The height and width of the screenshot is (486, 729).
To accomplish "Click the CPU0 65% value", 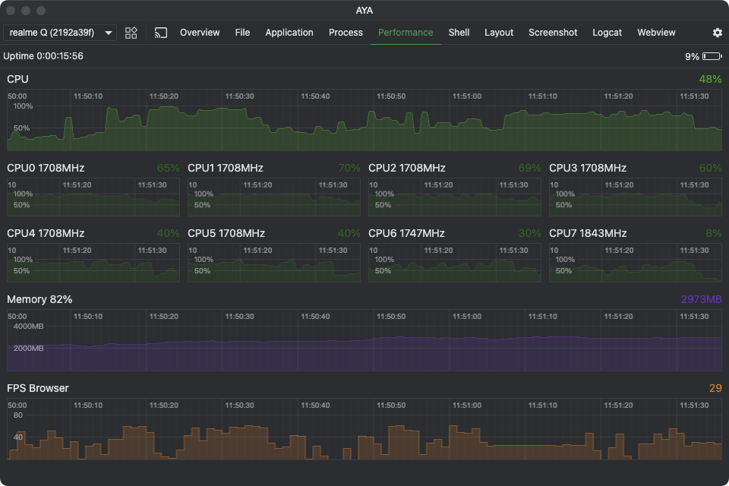I will point(169,168).
